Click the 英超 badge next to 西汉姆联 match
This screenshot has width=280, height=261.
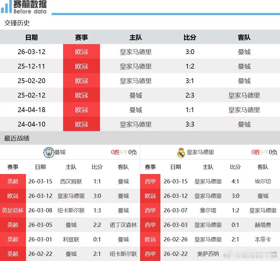tap(13, 182)
